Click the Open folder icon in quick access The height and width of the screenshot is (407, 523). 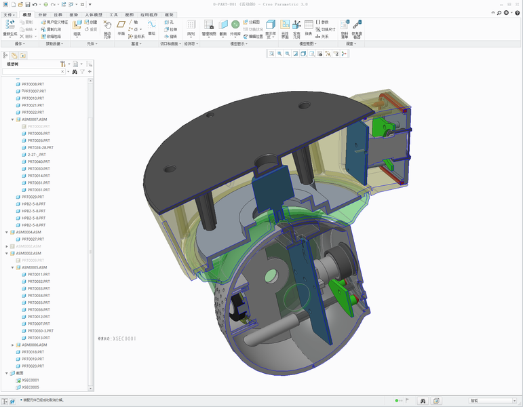point(20,4)
